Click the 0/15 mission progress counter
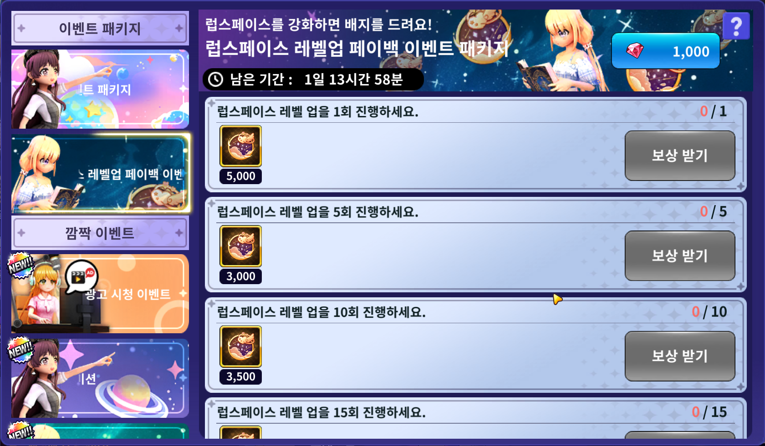The width and height of the screenshot is (765, 446). click(709, 412)
